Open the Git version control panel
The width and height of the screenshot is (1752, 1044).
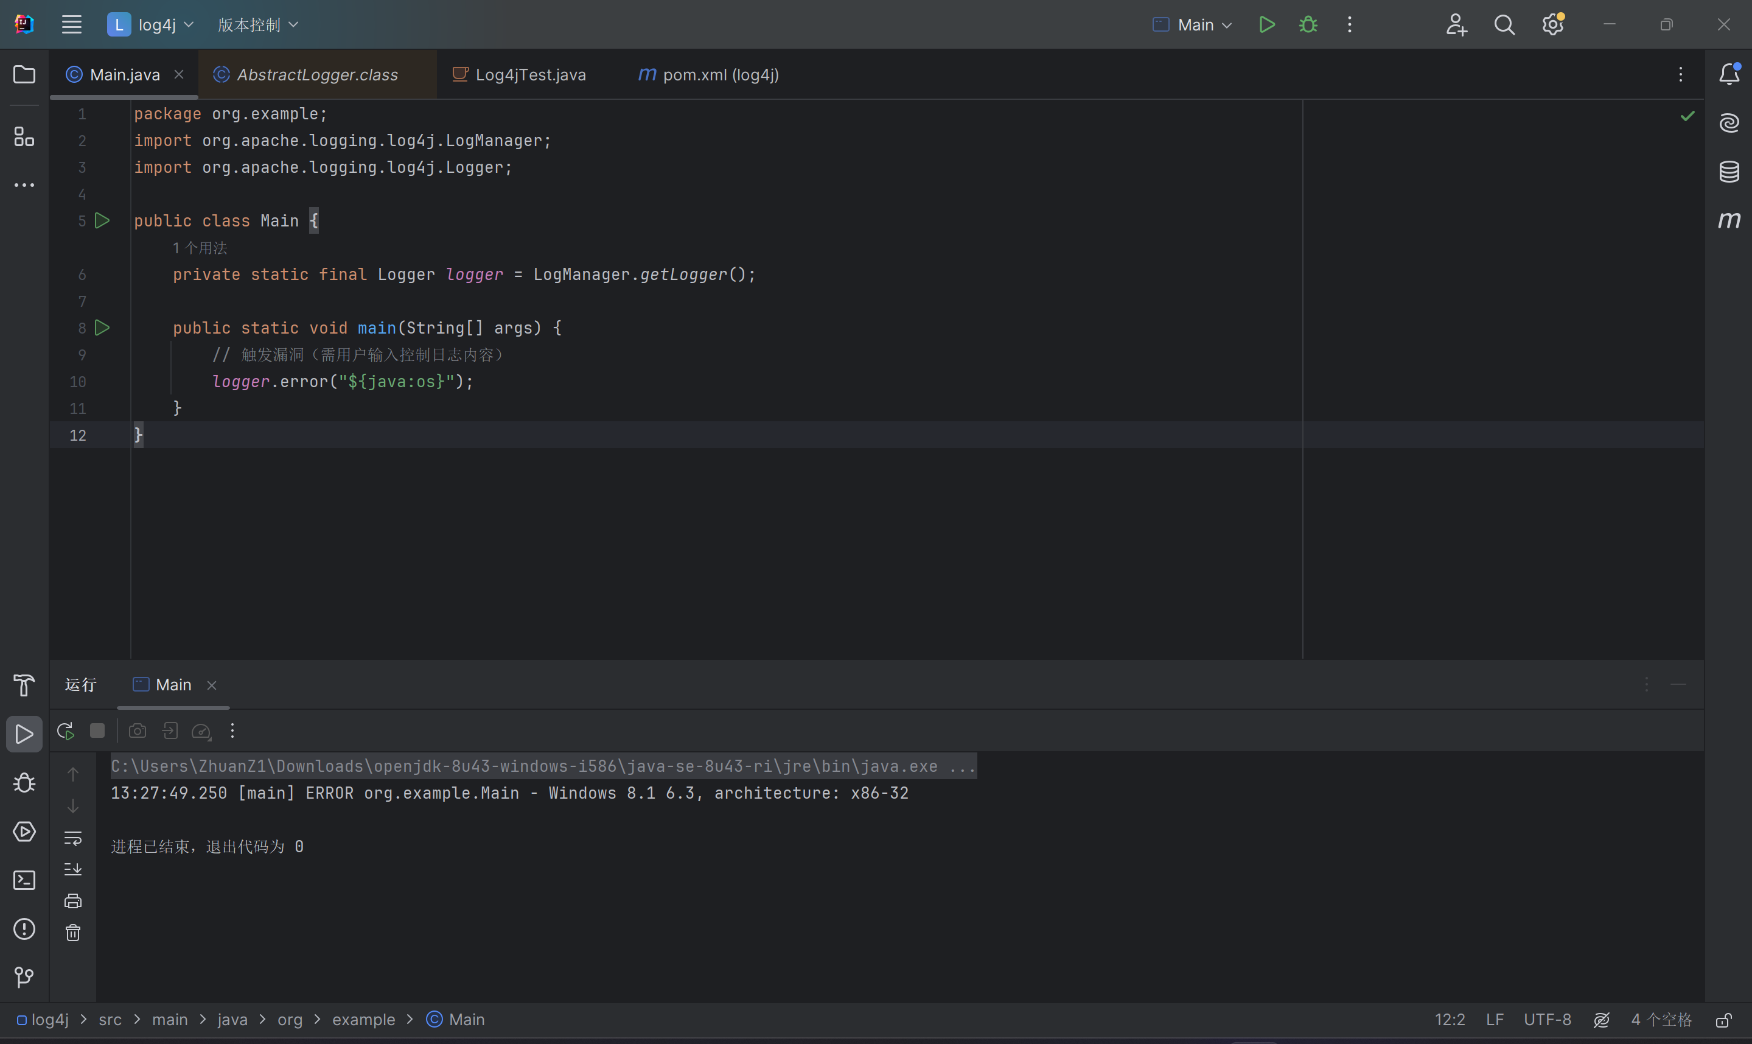coord(24,976)
